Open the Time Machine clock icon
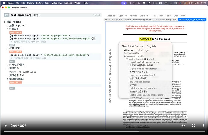208x135 pixels. coord(130,3)
